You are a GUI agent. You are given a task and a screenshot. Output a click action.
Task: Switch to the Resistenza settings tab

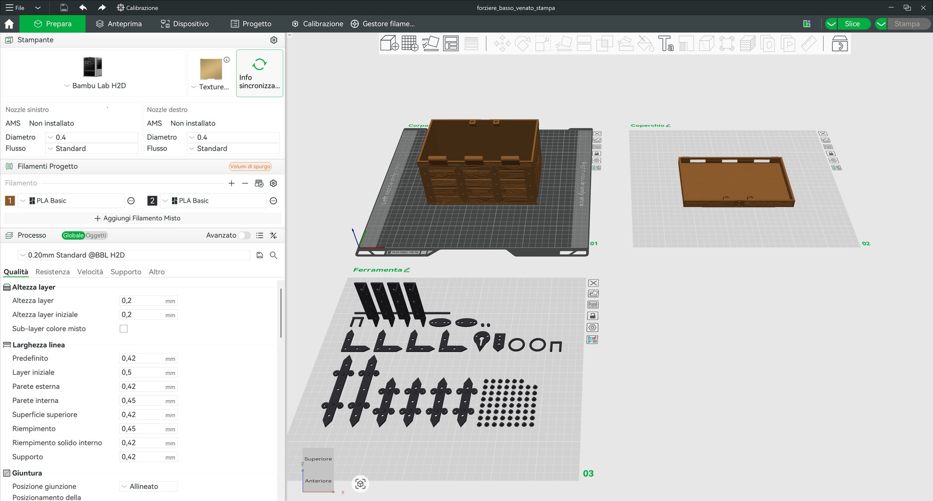tap(52, 272)
